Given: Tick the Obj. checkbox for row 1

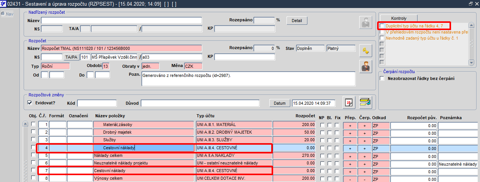Looking at the screenshot, I should point(33,125).
